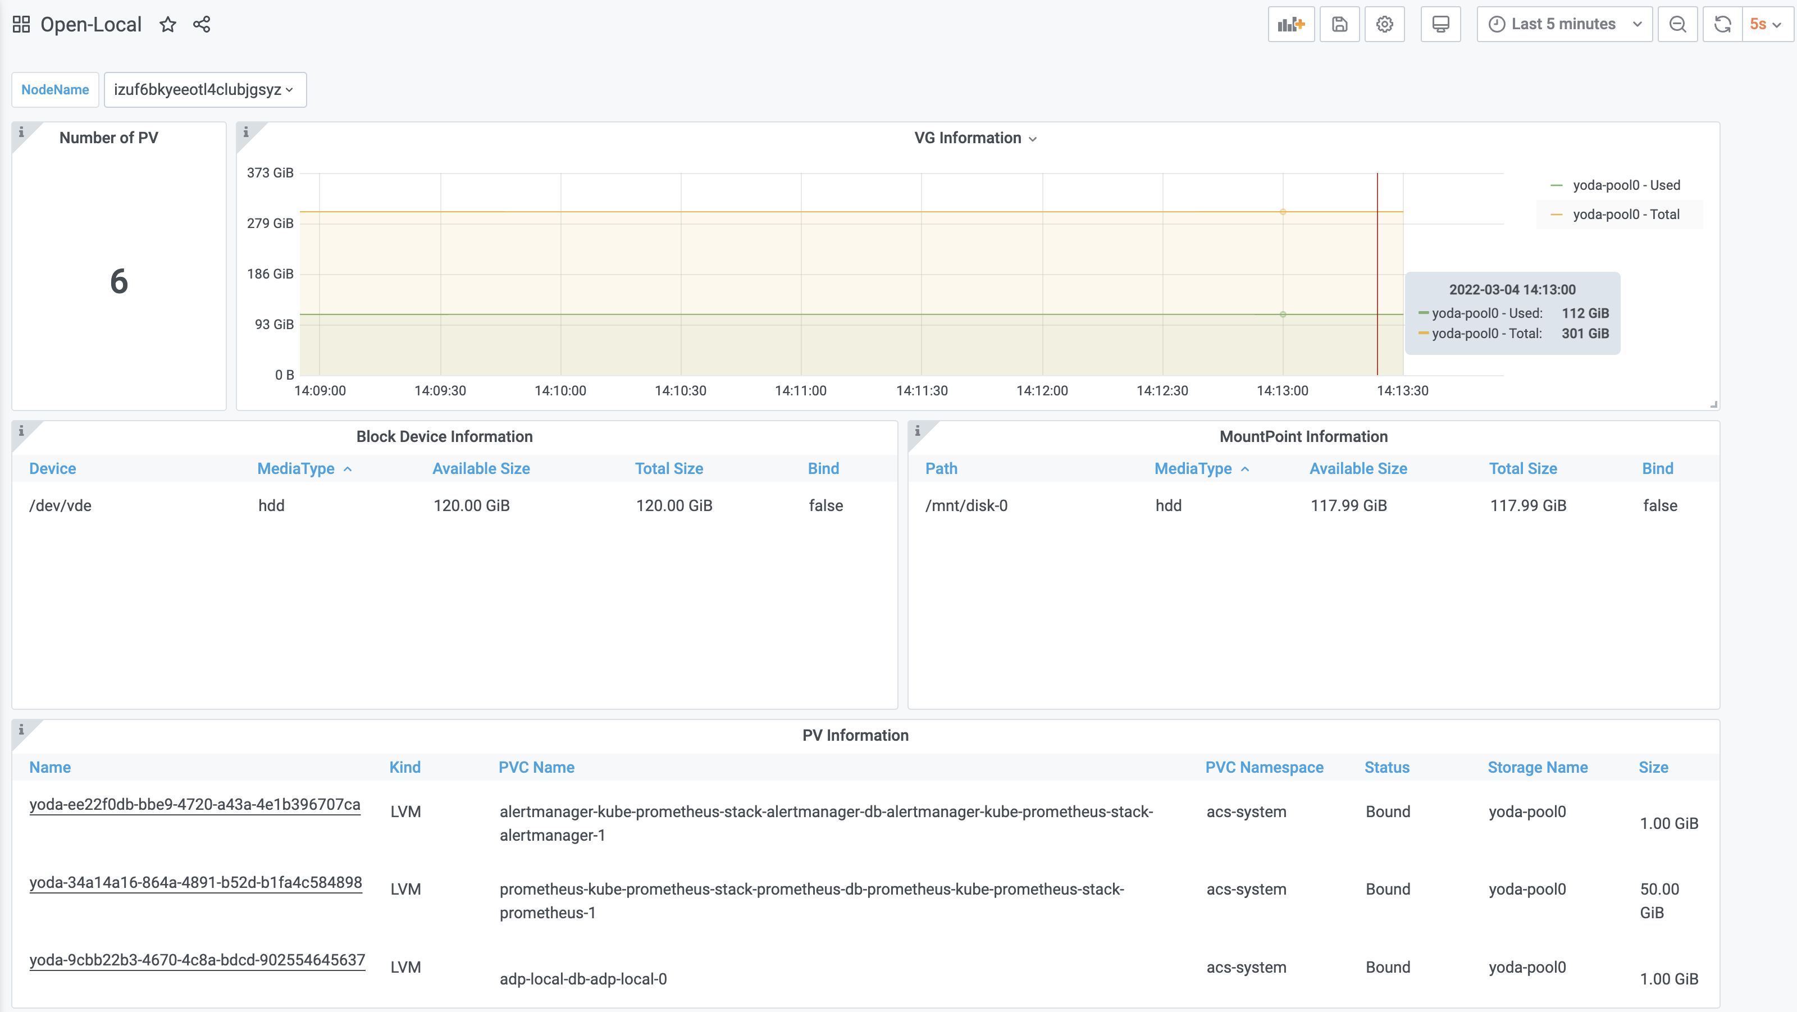Click the Add panel icon
The width and height of the screenshot is (1797, 1012).
pos(1290,24)
